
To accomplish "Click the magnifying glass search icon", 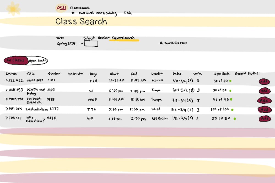I will pos(161,43).
